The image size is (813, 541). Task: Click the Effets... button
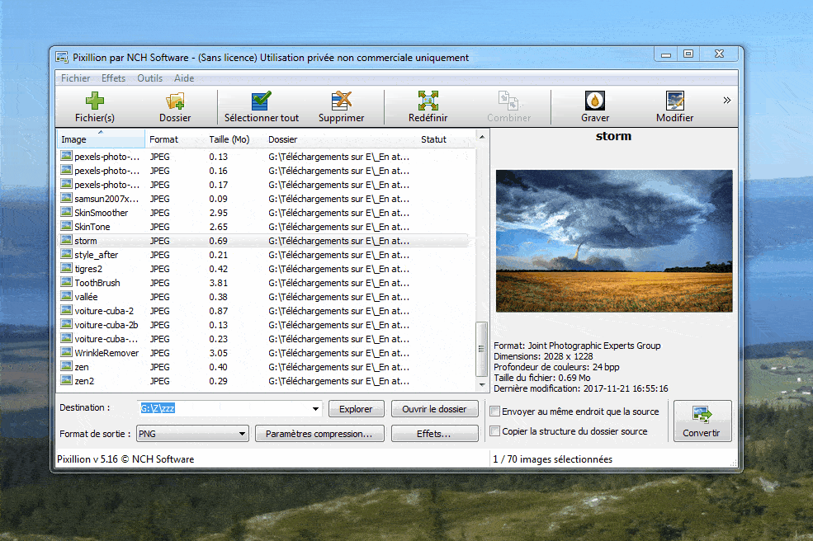coord(434,434)
